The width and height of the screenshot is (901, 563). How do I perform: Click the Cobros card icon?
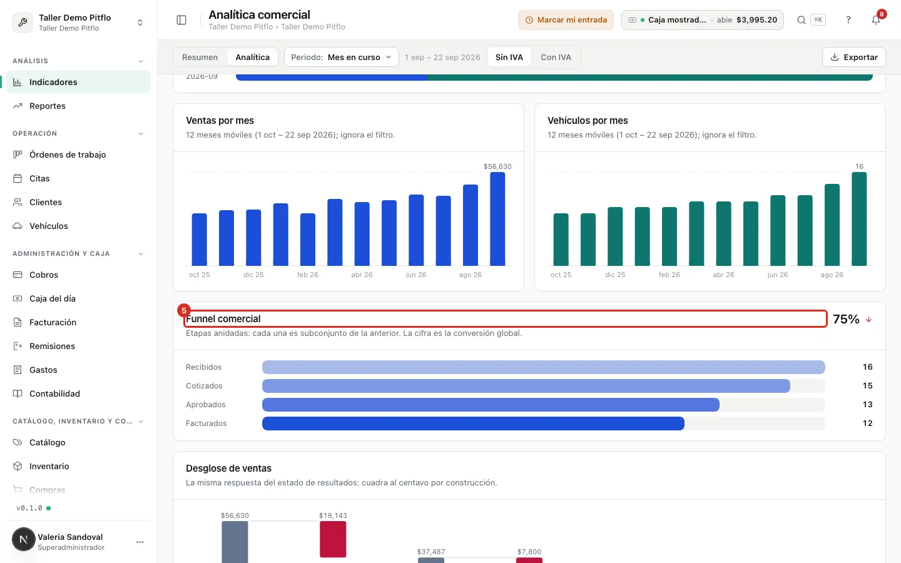[18, 275]
